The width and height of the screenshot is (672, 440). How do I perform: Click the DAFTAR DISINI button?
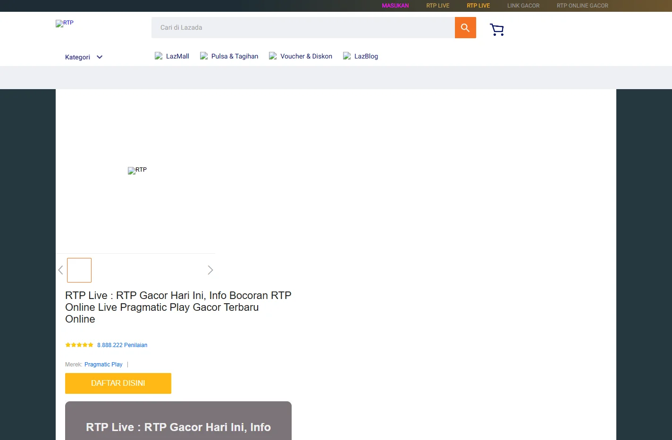pos(118,383)
